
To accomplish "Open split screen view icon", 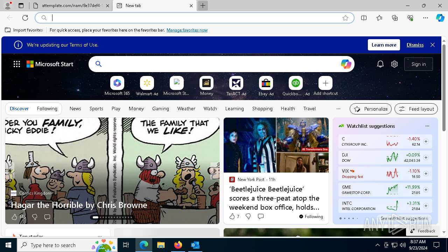I will click(x=364, y=18).
